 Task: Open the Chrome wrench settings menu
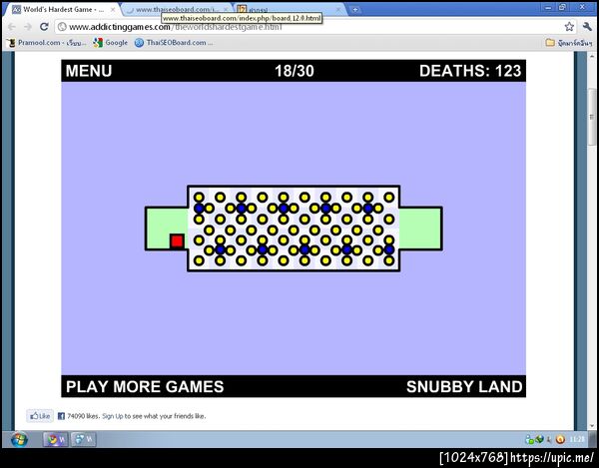(x=587, y=26)
